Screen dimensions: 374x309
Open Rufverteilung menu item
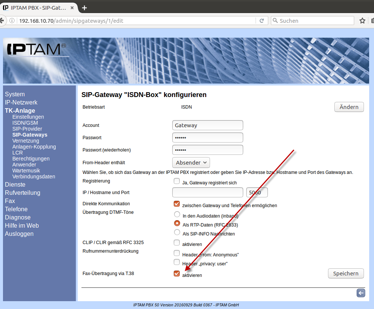(x=22, y=193)
